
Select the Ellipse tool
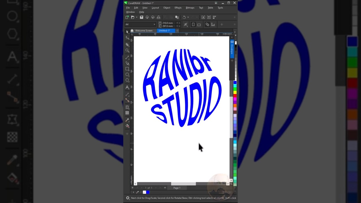pos(127,74)
